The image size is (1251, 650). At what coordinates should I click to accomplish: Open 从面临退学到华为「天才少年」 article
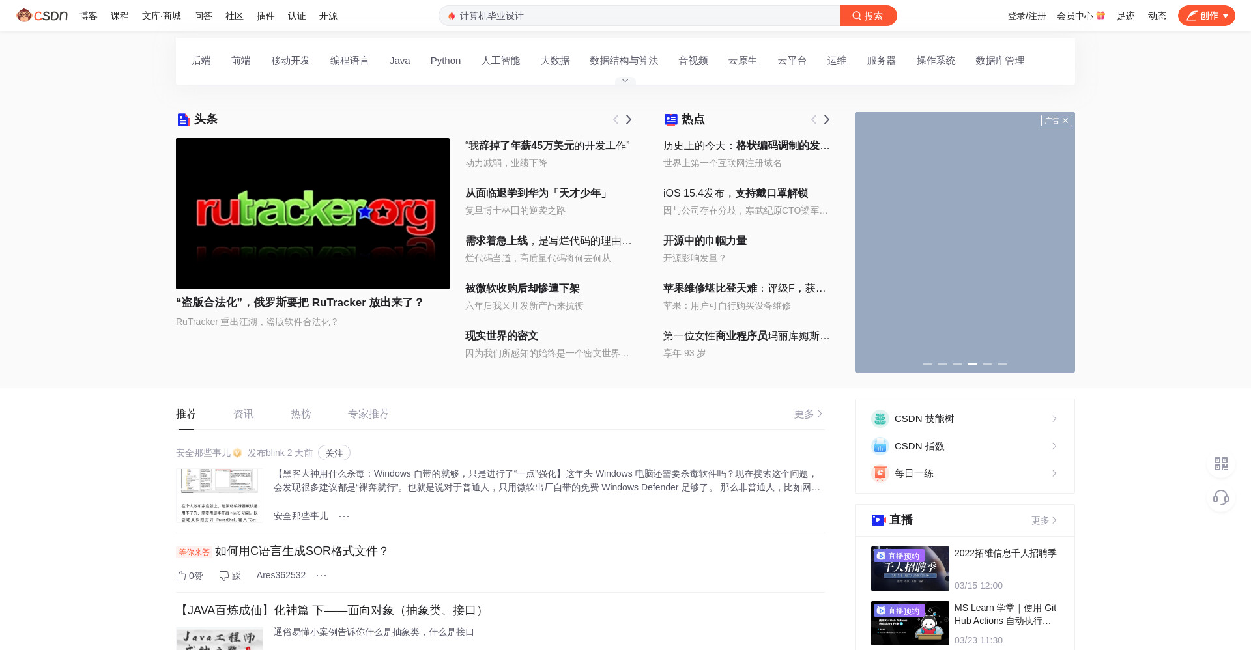point(538,193)
